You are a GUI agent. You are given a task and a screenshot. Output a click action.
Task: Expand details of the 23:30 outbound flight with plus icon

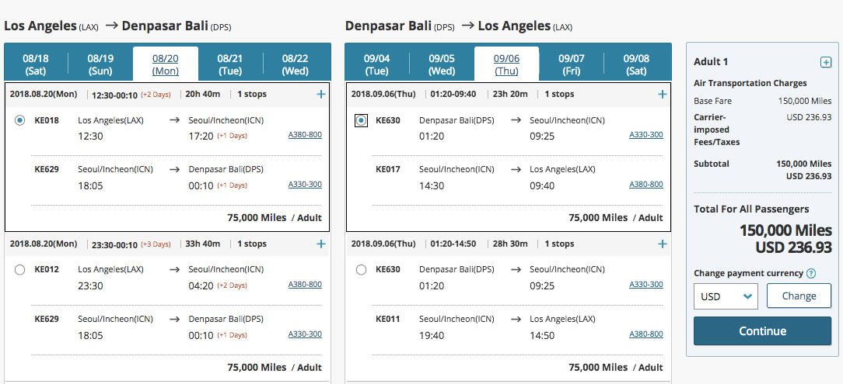(x=321, y=244)
